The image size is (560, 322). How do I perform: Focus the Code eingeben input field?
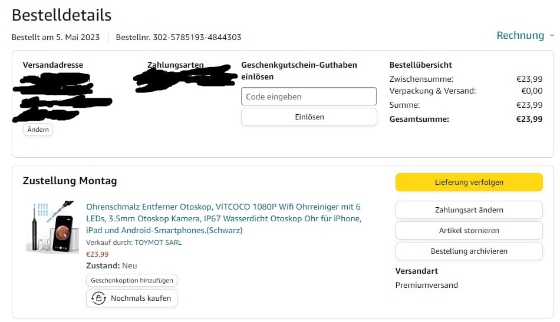point(309,97)
